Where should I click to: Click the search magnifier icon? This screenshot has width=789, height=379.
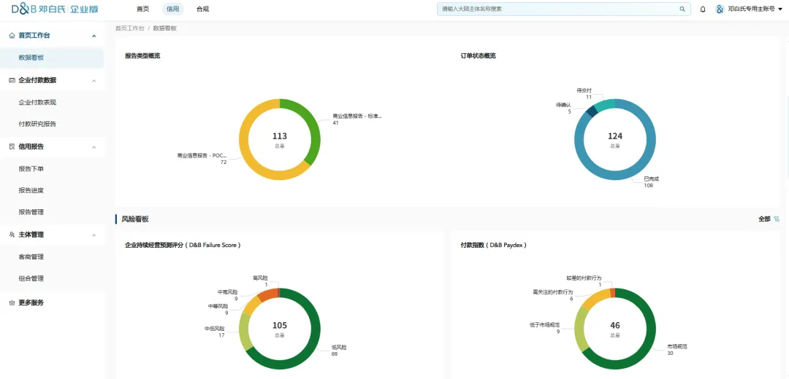(682, 9)
